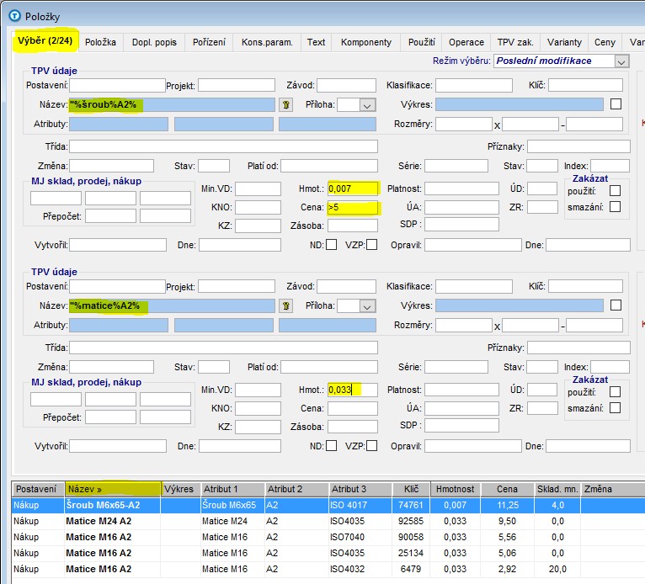
Task: Click the Cena value 11,25
Action: [x=507, y=505]
